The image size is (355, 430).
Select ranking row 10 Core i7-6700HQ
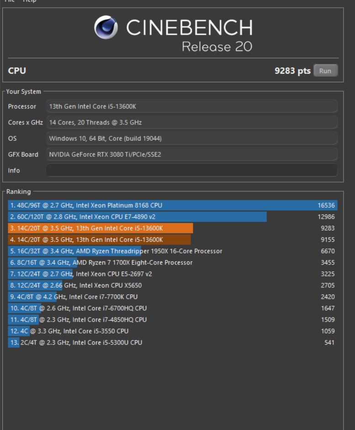tap(173, 308)
